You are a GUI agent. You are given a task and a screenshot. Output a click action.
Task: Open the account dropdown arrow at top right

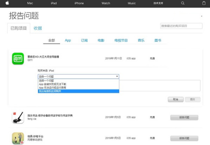click(x=201, y=16)
